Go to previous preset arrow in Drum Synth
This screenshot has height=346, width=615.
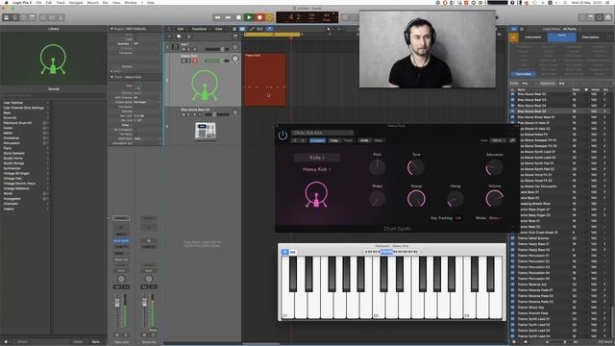pos(295,140)
